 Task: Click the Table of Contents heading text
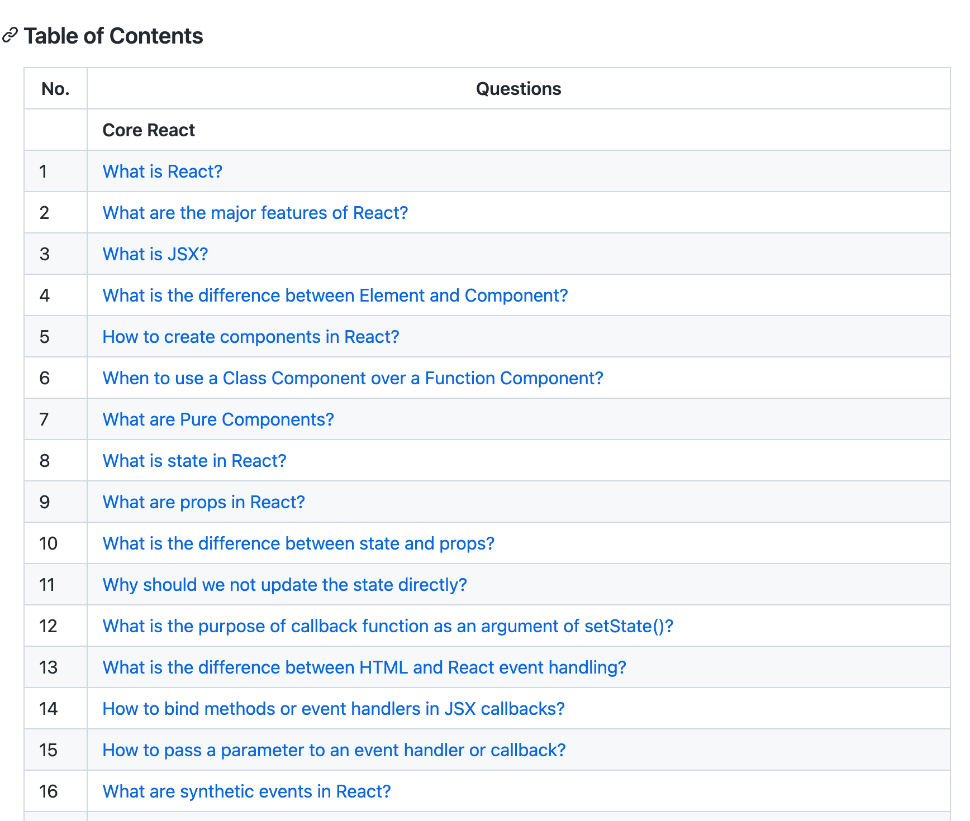tap(113, 36)
